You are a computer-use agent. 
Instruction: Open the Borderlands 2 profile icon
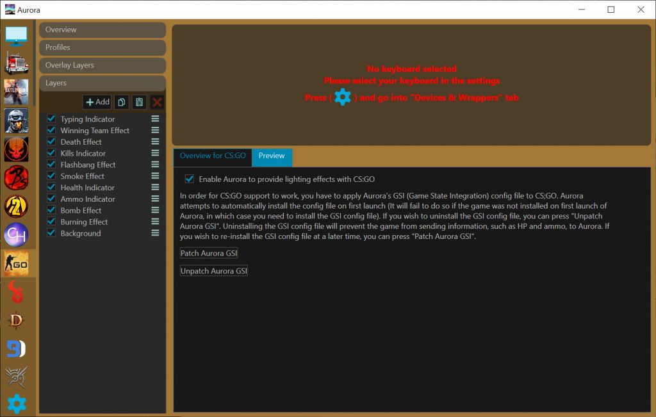(x=16, y=206)
